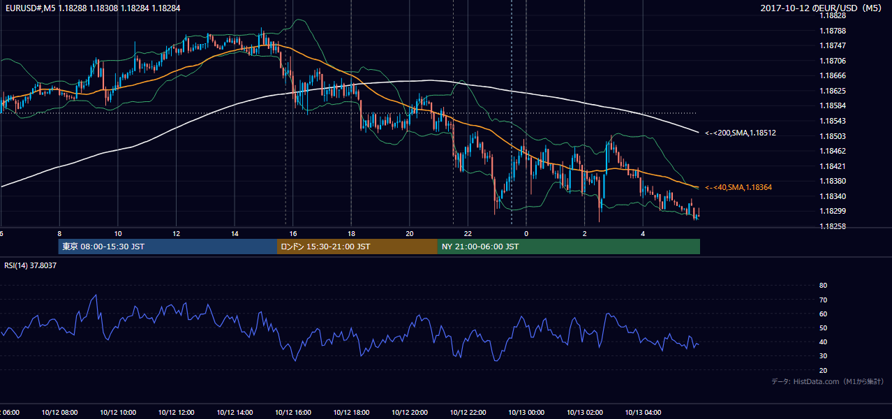The image size is (892, 419).
Task: Click the 10/12 16:00 date axis label
Action: coord(292,412)
